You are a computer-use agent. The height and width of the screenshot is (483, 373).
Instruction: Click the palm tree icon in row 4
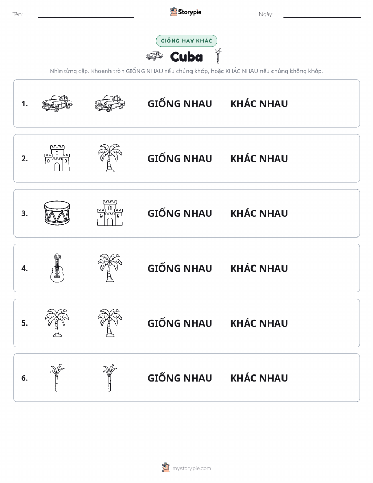point(110,268)
